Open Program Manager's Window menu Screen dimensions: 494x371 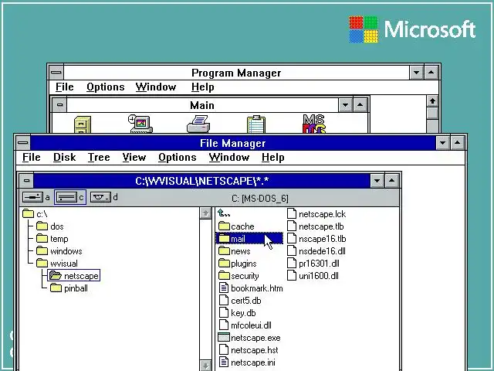[x=156, y=87]
